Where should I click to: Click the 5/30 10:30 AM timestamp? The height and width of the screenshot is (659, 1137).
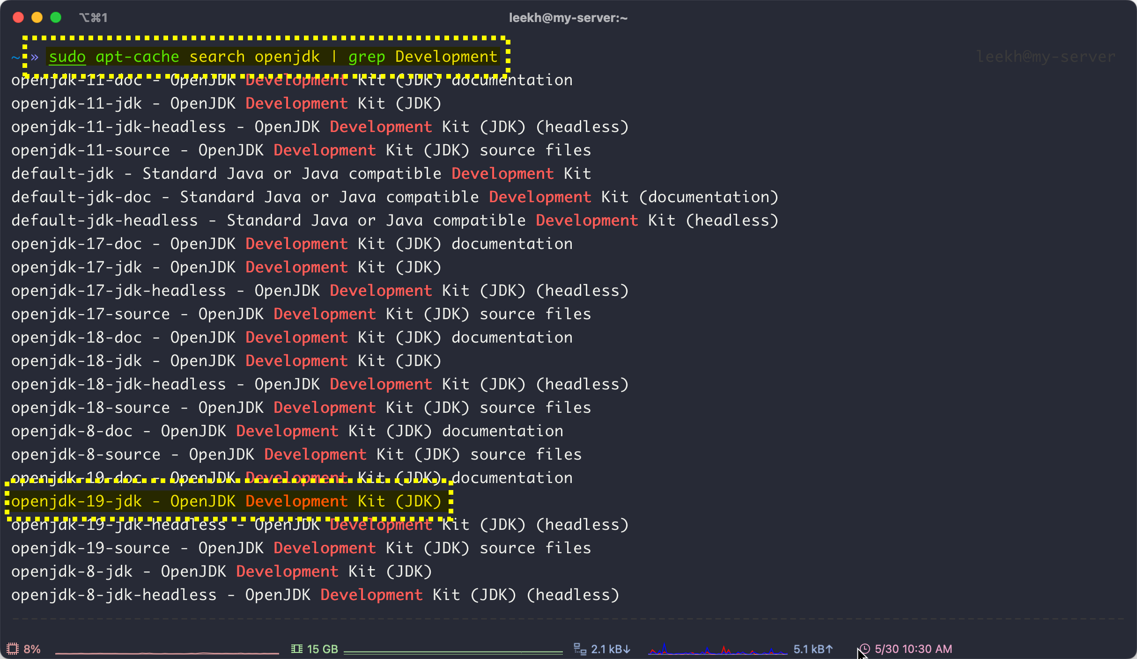tap(913, 649)
